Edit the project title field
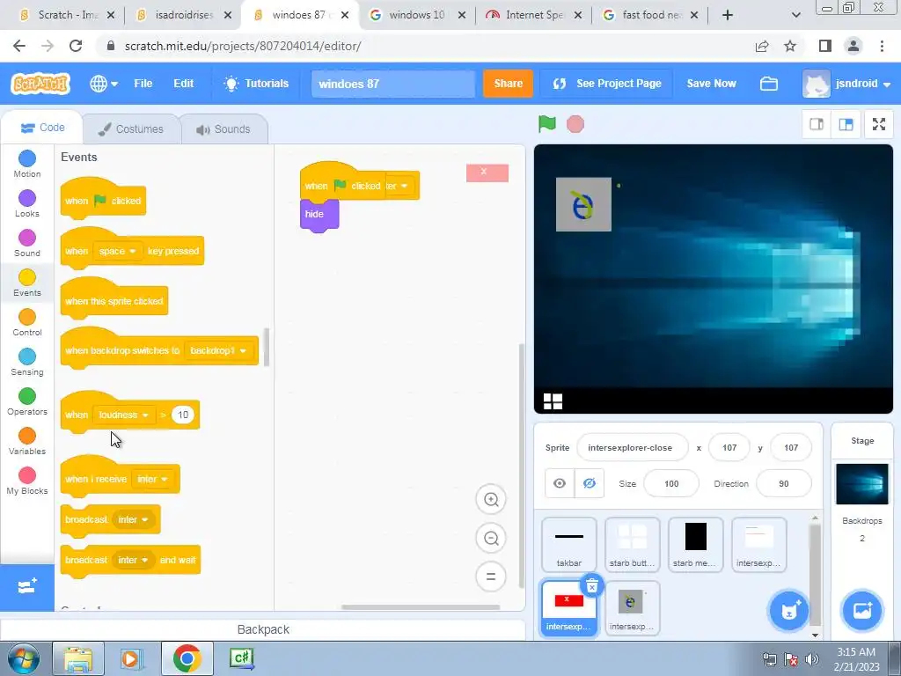The height and width of the screenshot is (676, 901). (x=393, y=84)
